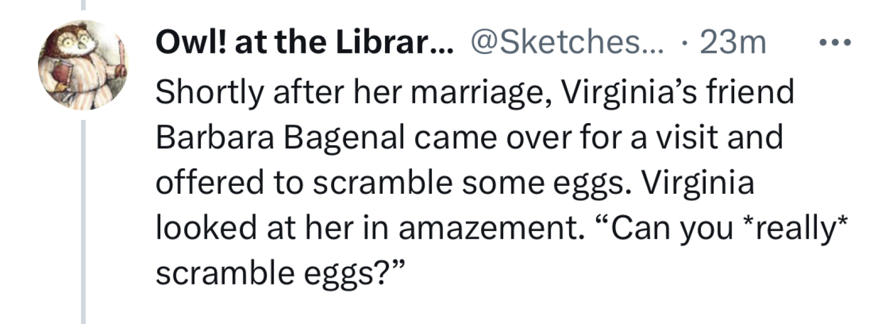893x324 pixels.
Task: Open the tweet via the 23m timestamp
Action: pos(733,43)
